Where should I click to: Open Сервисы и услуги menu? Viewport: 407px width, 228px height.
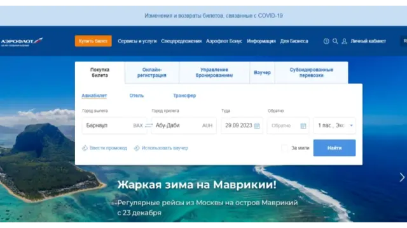tap(137, 41)
